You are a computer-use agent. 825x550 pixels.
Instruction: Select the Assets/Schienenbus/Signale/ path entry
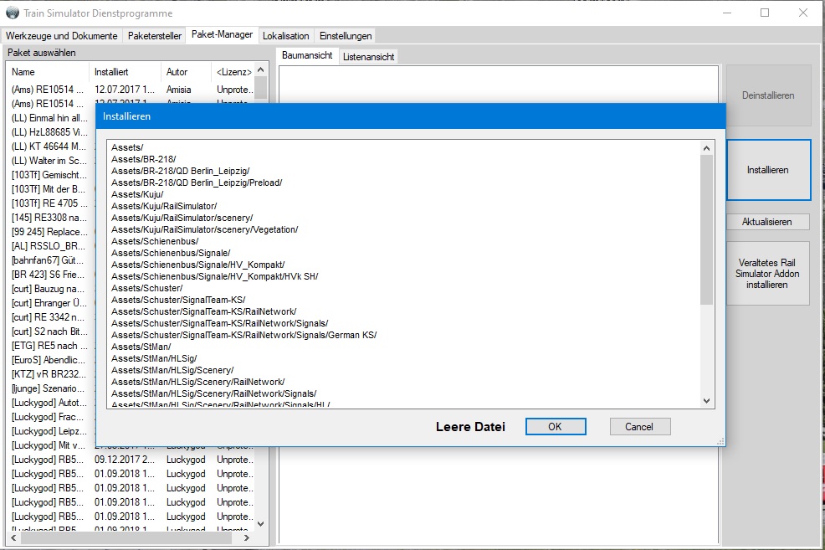point(171,253)
